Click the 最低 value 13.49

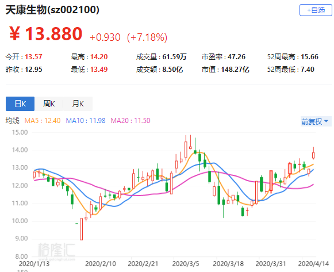pyautogui.click(x=99, y=70)
